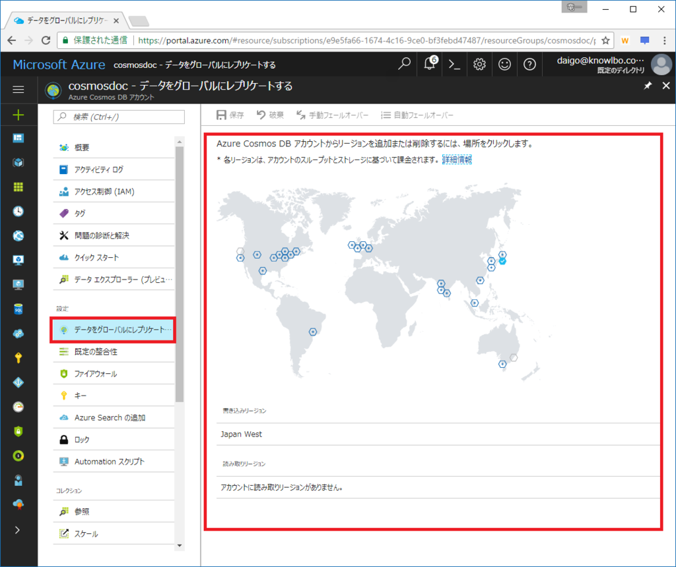The height and width of the screenshot is (567, 676).
Task: Click the menu scrollbar down arrow
Action: coord(180,545)
